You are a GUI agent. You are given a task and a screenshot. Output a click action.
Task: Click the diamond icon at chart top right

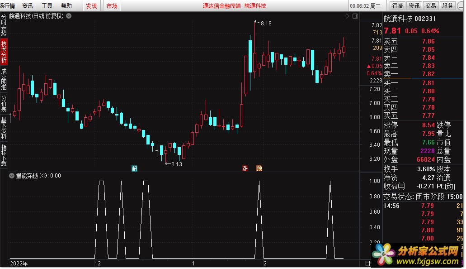pos(347,16)
